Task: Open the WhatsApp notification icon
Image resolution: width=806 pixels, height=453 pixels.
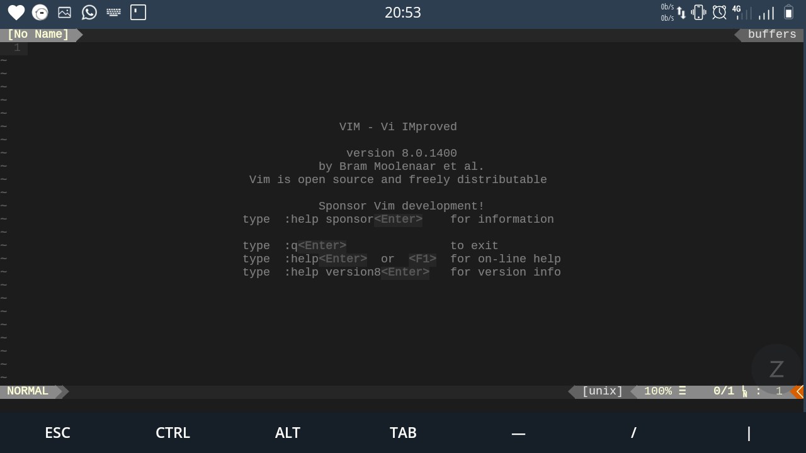Action: tap(89, 13)
